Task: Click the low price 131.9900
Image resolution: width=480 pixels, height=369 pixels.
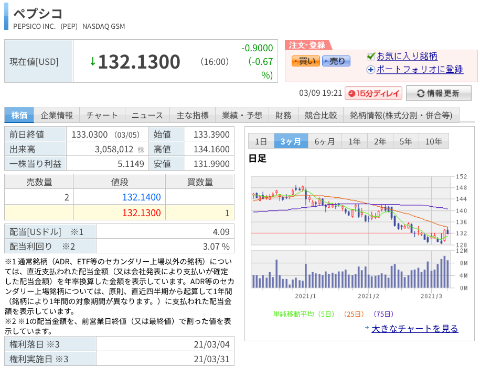Action: tap(211, 164)
